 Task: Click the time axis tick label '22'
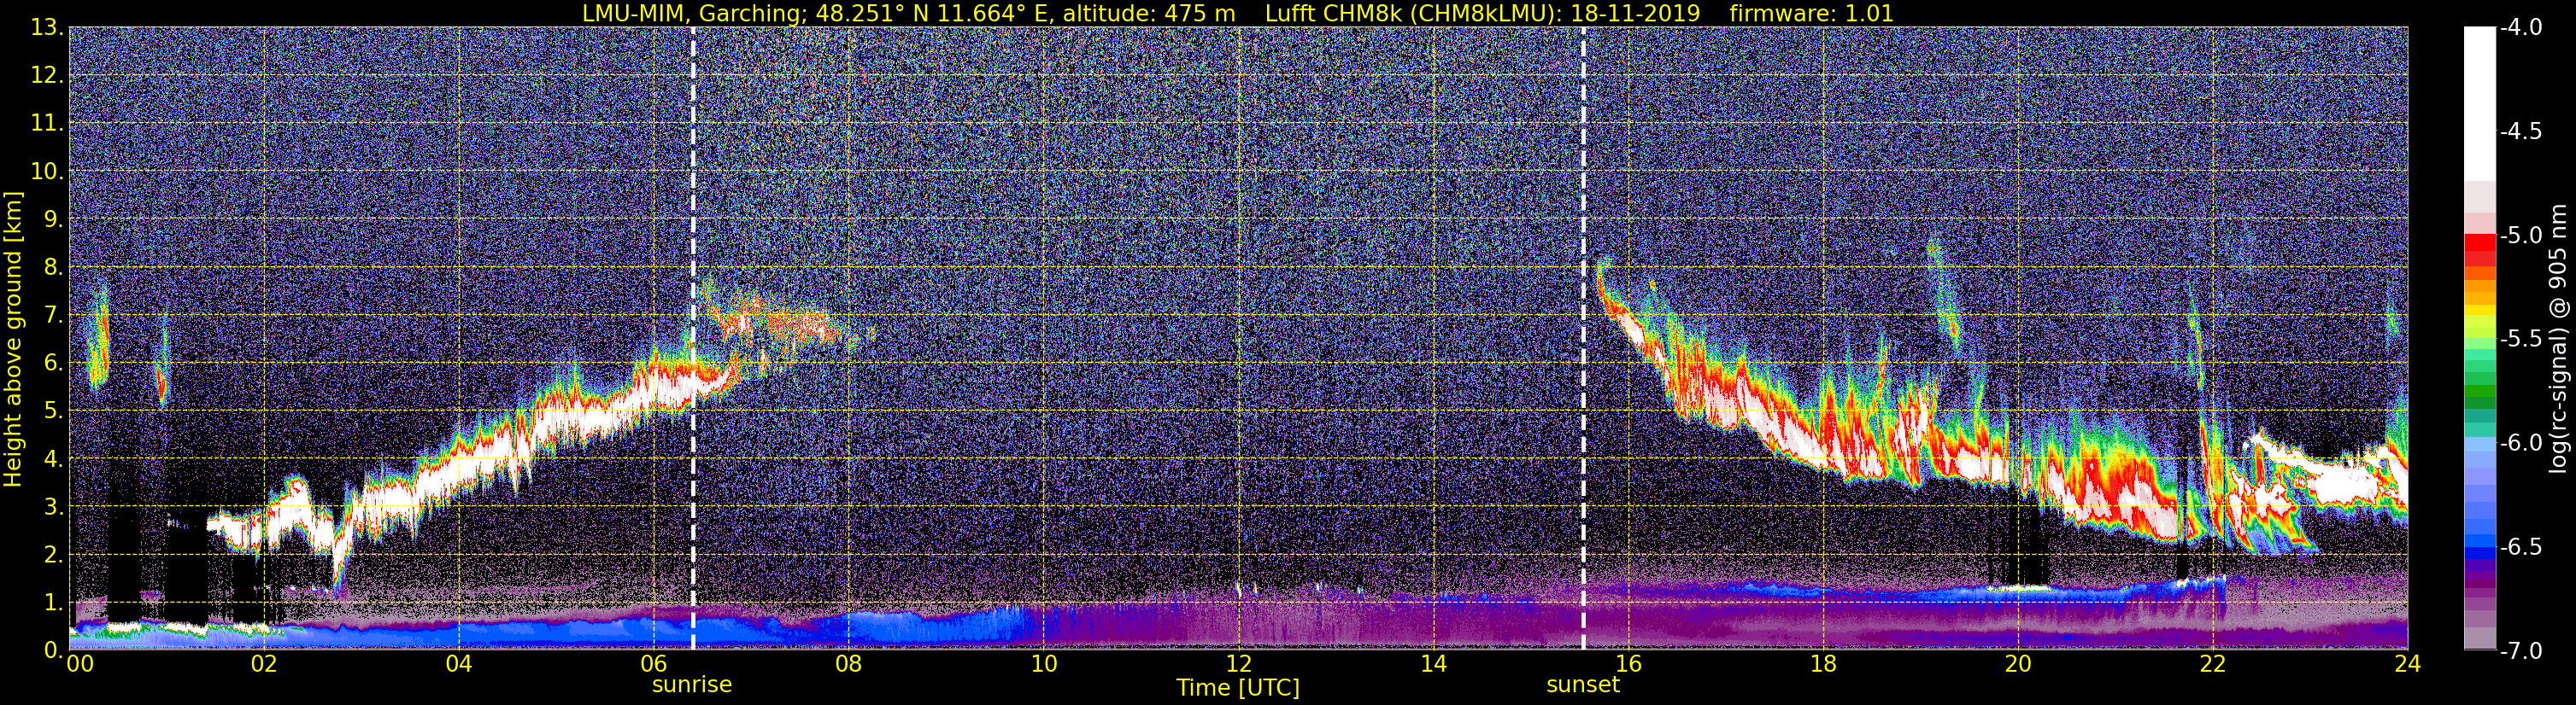coord(2214,664)
